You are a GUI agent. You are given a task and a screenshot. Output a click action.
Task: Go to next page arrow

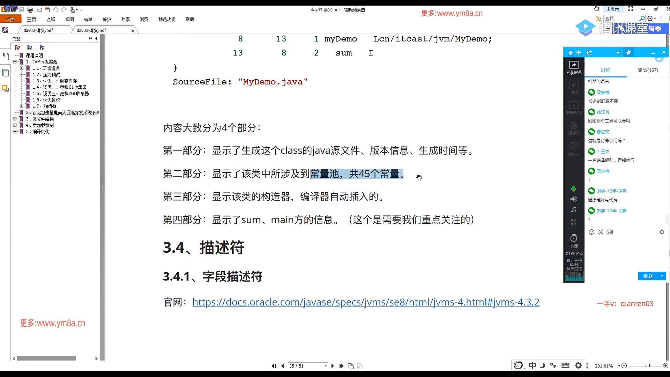(x=333, y=366)
